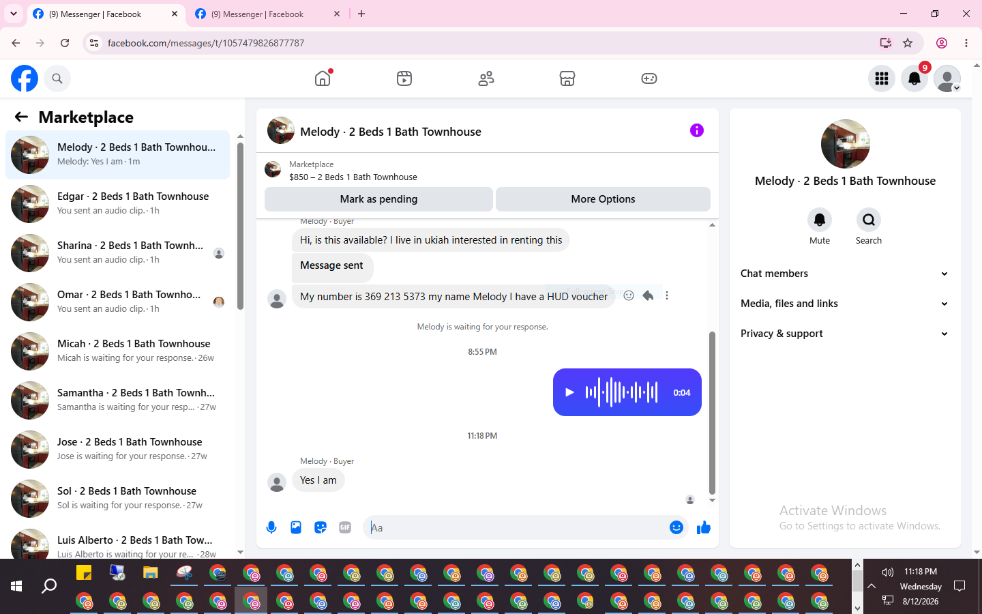982x614 pixels.
Task: Open the Video (Watch) icon
Action: 404,78
